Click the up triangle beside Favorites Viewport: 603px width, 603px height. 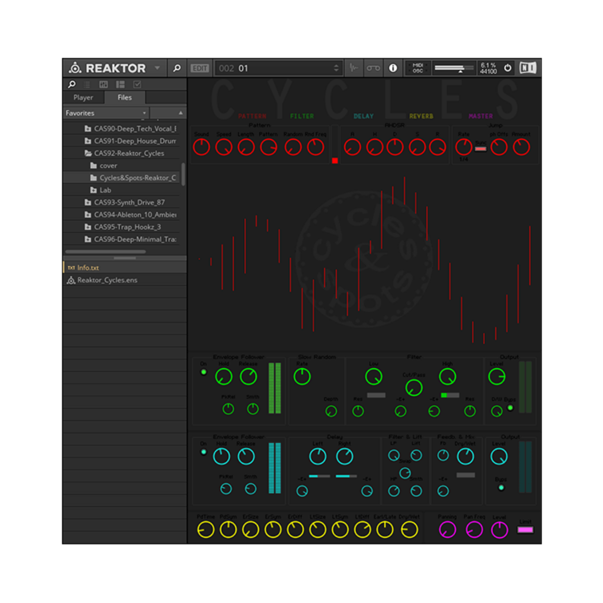coord(180,113)
